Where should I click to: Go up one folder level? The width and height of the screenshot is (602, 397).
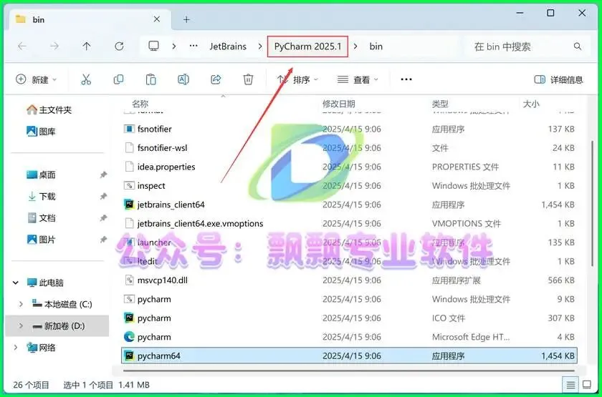pos(87,46)
